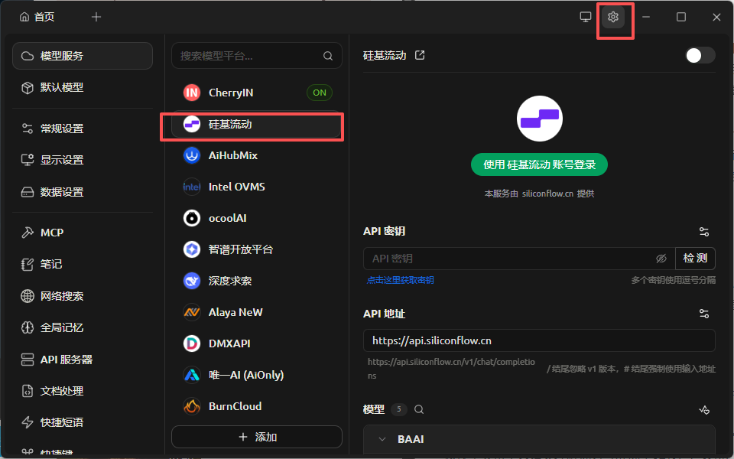Screen dimensions: 734x459
Task: Select 智谱开放平台 provider
Action: [x=257, y=249]
